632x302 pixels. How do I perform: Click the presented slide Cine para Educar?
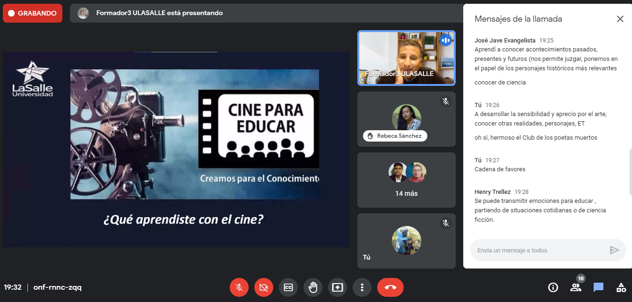click(x=176, y=150)
